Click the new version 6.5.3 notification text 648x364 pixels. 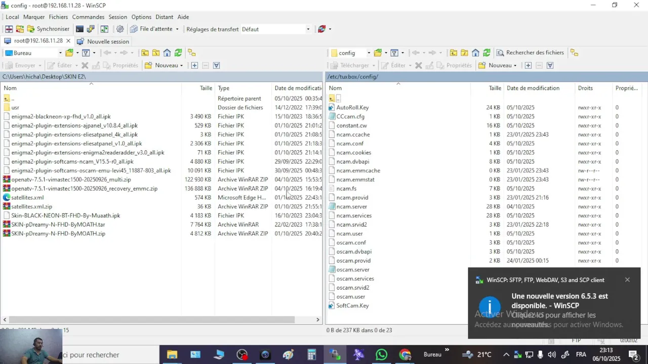559,300
